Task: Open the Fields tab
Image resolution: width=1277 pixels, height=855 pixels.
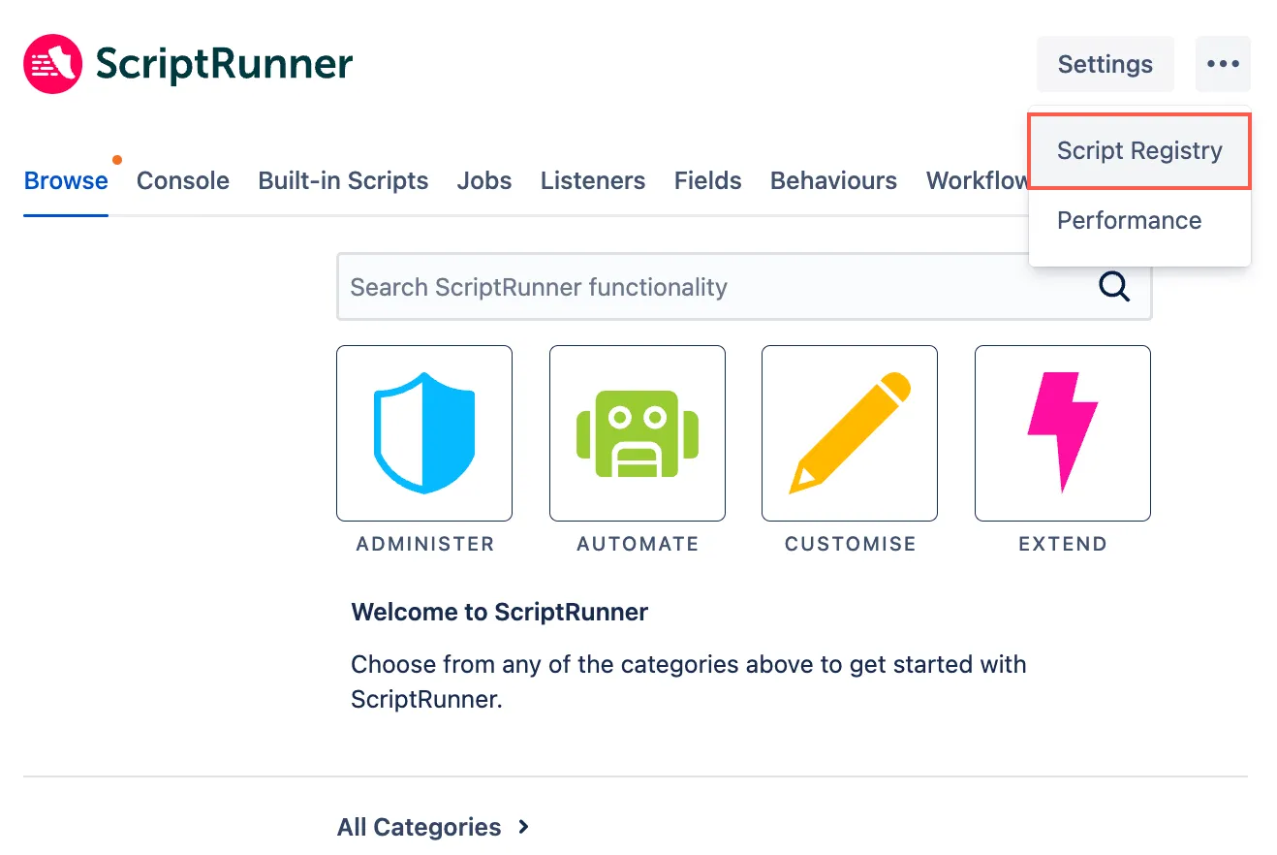Action: point(708,181)
